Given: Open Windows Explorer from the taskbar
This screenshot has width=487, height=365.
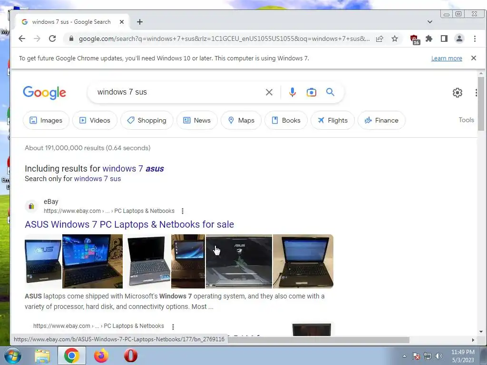Looking at the screenshot, I should (42, 355).
